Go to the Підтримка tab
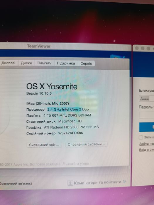 pos(66,64)
